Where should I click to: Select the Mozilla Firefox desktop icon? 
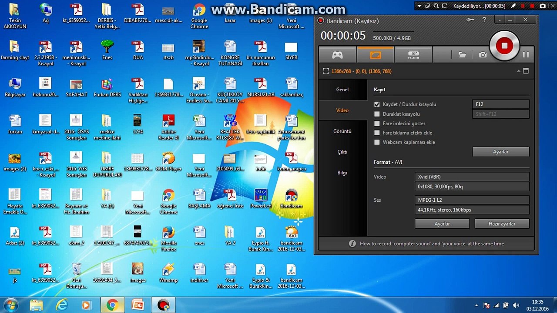pyautogui.click(x=168, y=239)
